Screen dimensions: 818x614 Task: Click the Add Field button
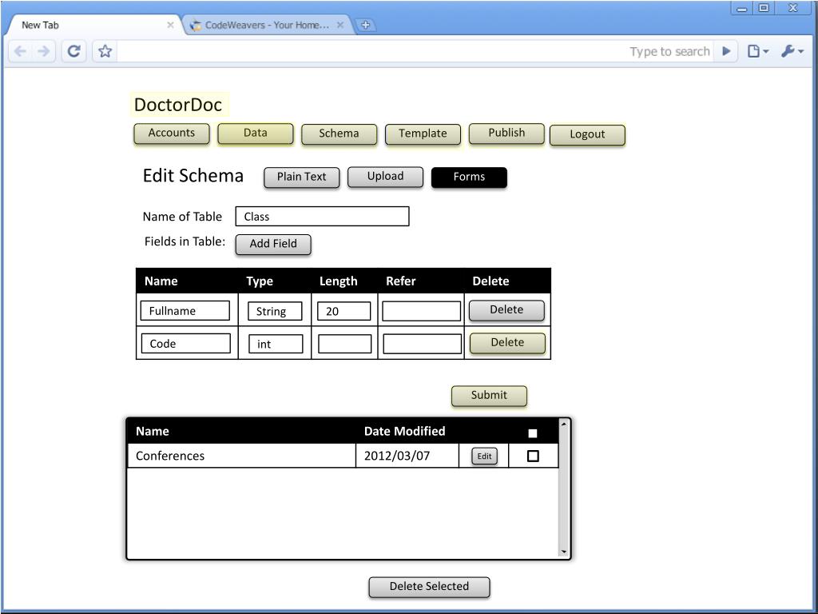click(273, 244)
